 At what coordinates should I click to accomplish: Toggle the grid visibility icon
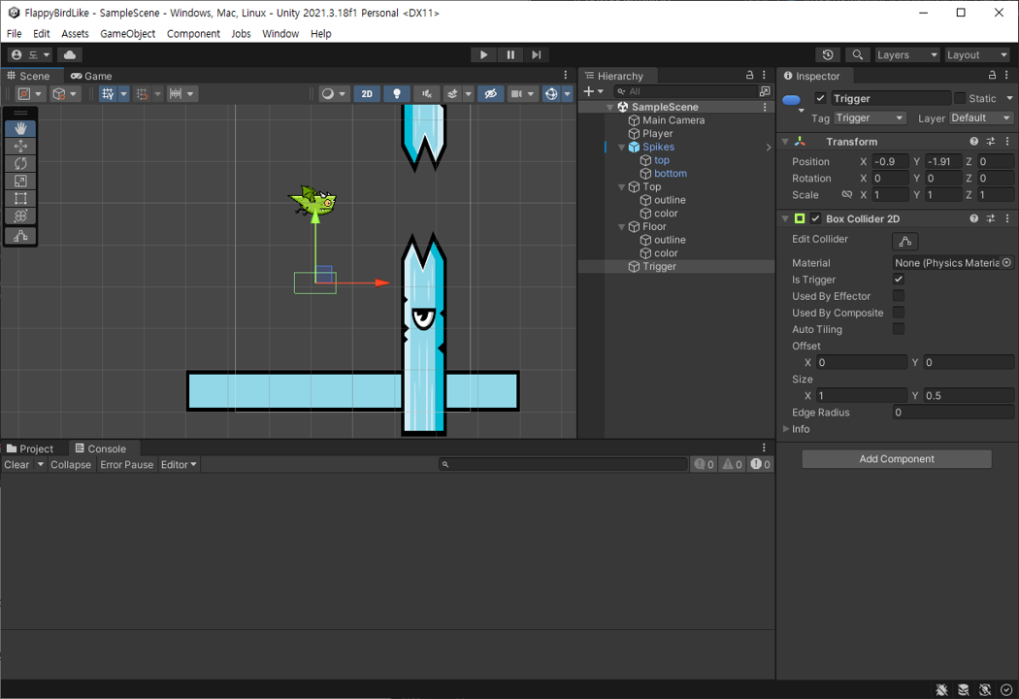coord(108,93)
